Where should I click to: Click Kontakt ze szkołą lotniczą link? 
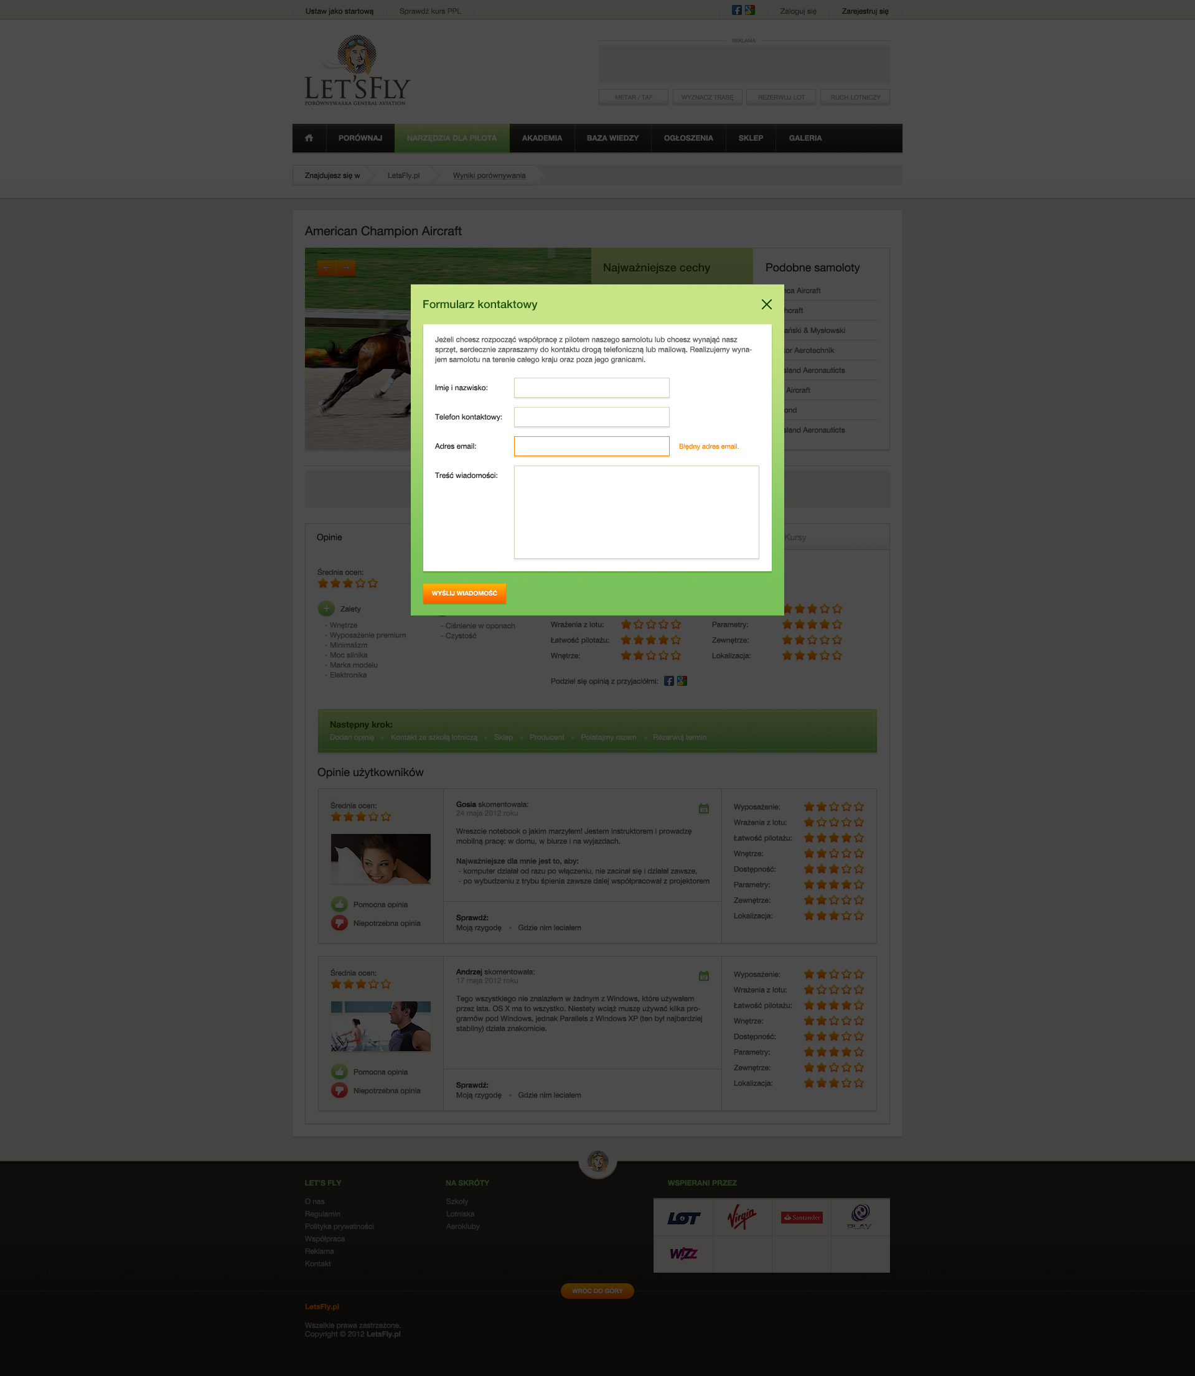pyautogui.click(x=434, y=737)
